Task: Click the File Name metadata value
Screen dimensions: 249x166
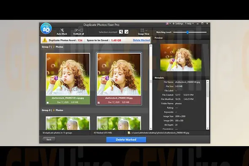Action: click(187, 82)
